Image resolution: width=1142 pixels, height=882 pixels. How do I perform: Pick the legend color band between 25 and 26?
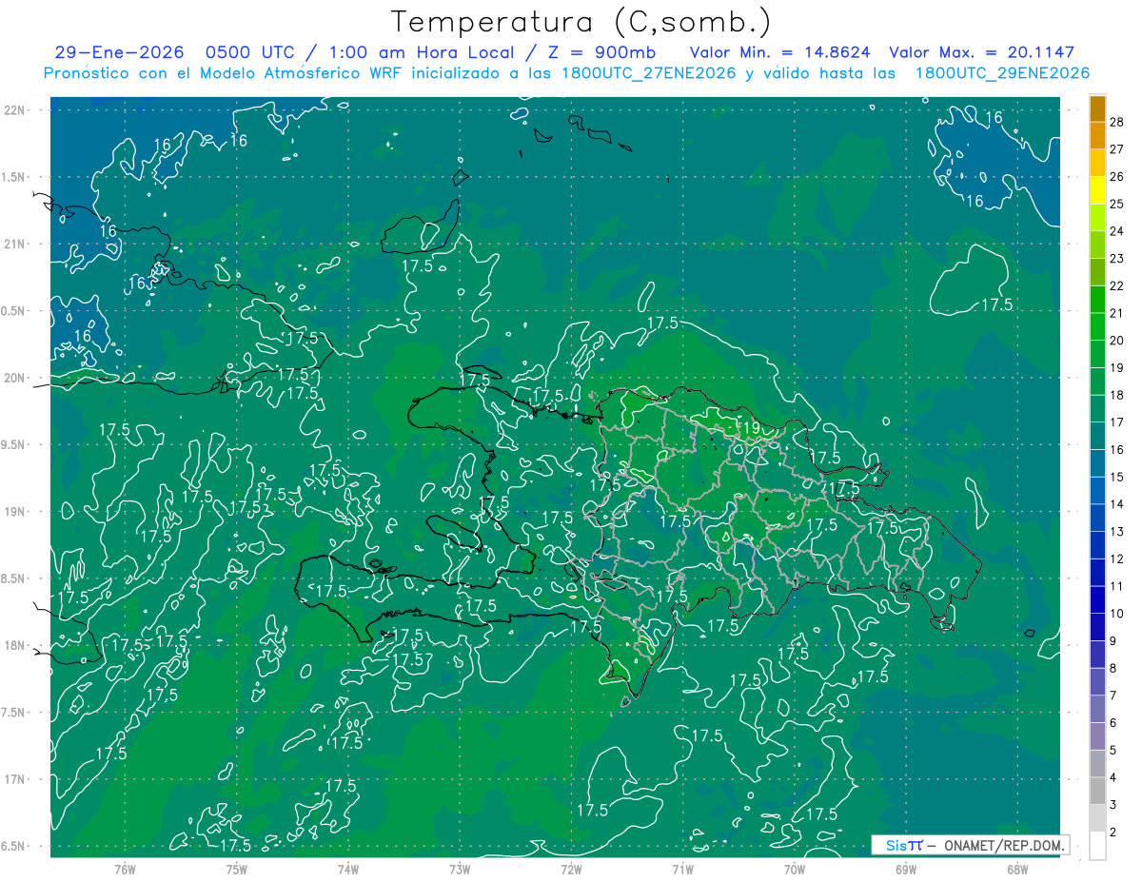(x=1097, y=189)
